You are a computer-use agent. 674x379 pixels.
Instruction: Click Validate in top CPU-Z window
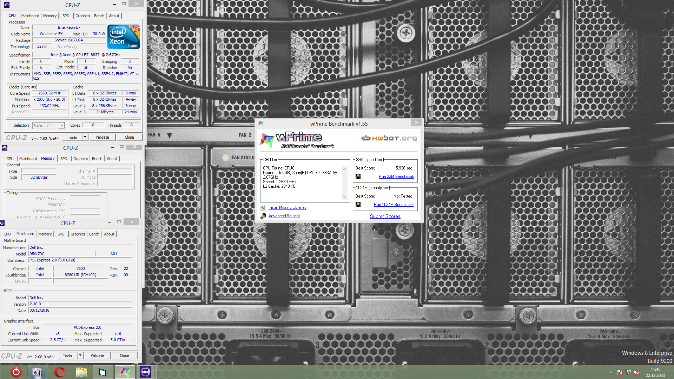click(102, 137)
